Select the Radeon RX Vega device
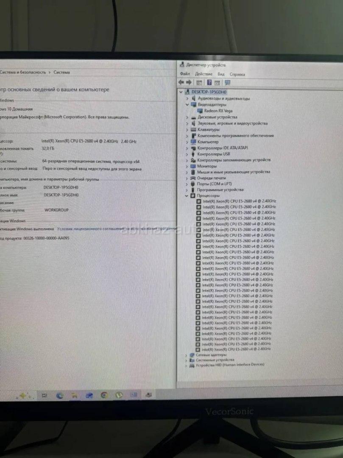The image size is (343, 458). coord(218,111)
